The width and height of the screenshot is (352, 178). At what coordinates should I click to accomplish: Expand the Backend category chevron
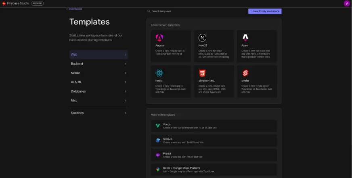(x=126, y=64)
